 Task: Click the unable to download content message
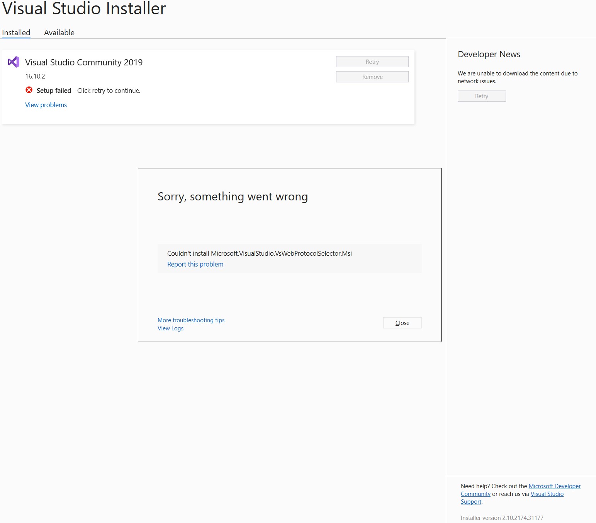518,77
